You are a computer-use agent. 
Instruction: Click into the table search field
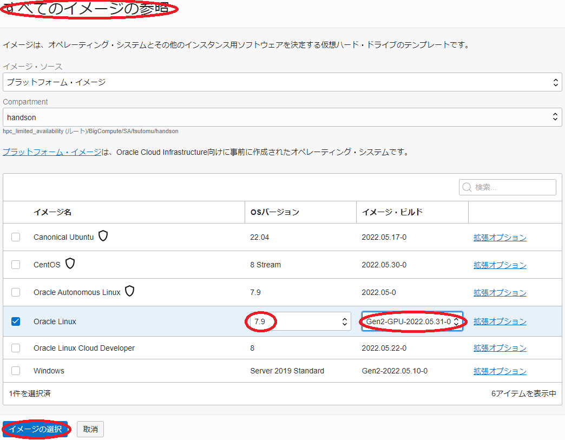point(513,187)
